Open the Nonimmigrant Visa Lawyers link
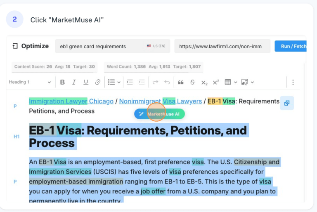 (161, 101)
